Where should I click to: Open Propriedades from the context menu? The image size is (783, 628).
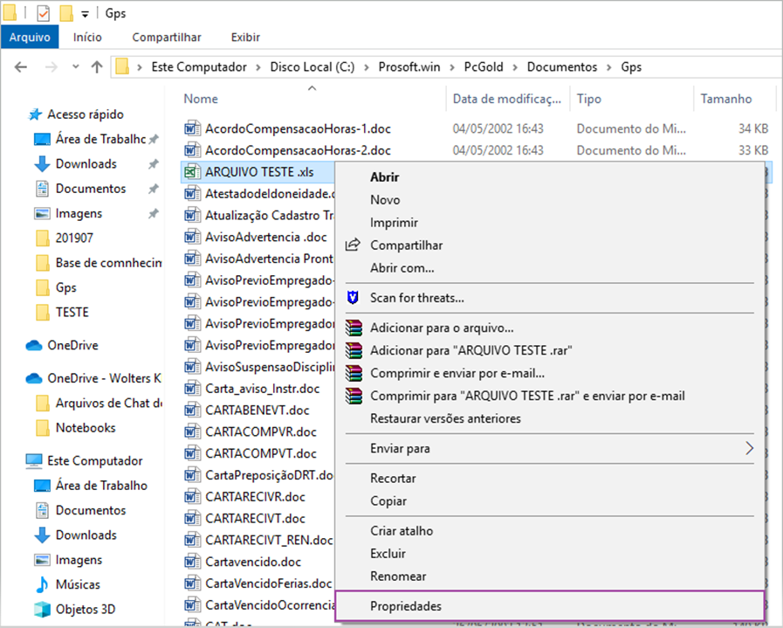(549, 606)
